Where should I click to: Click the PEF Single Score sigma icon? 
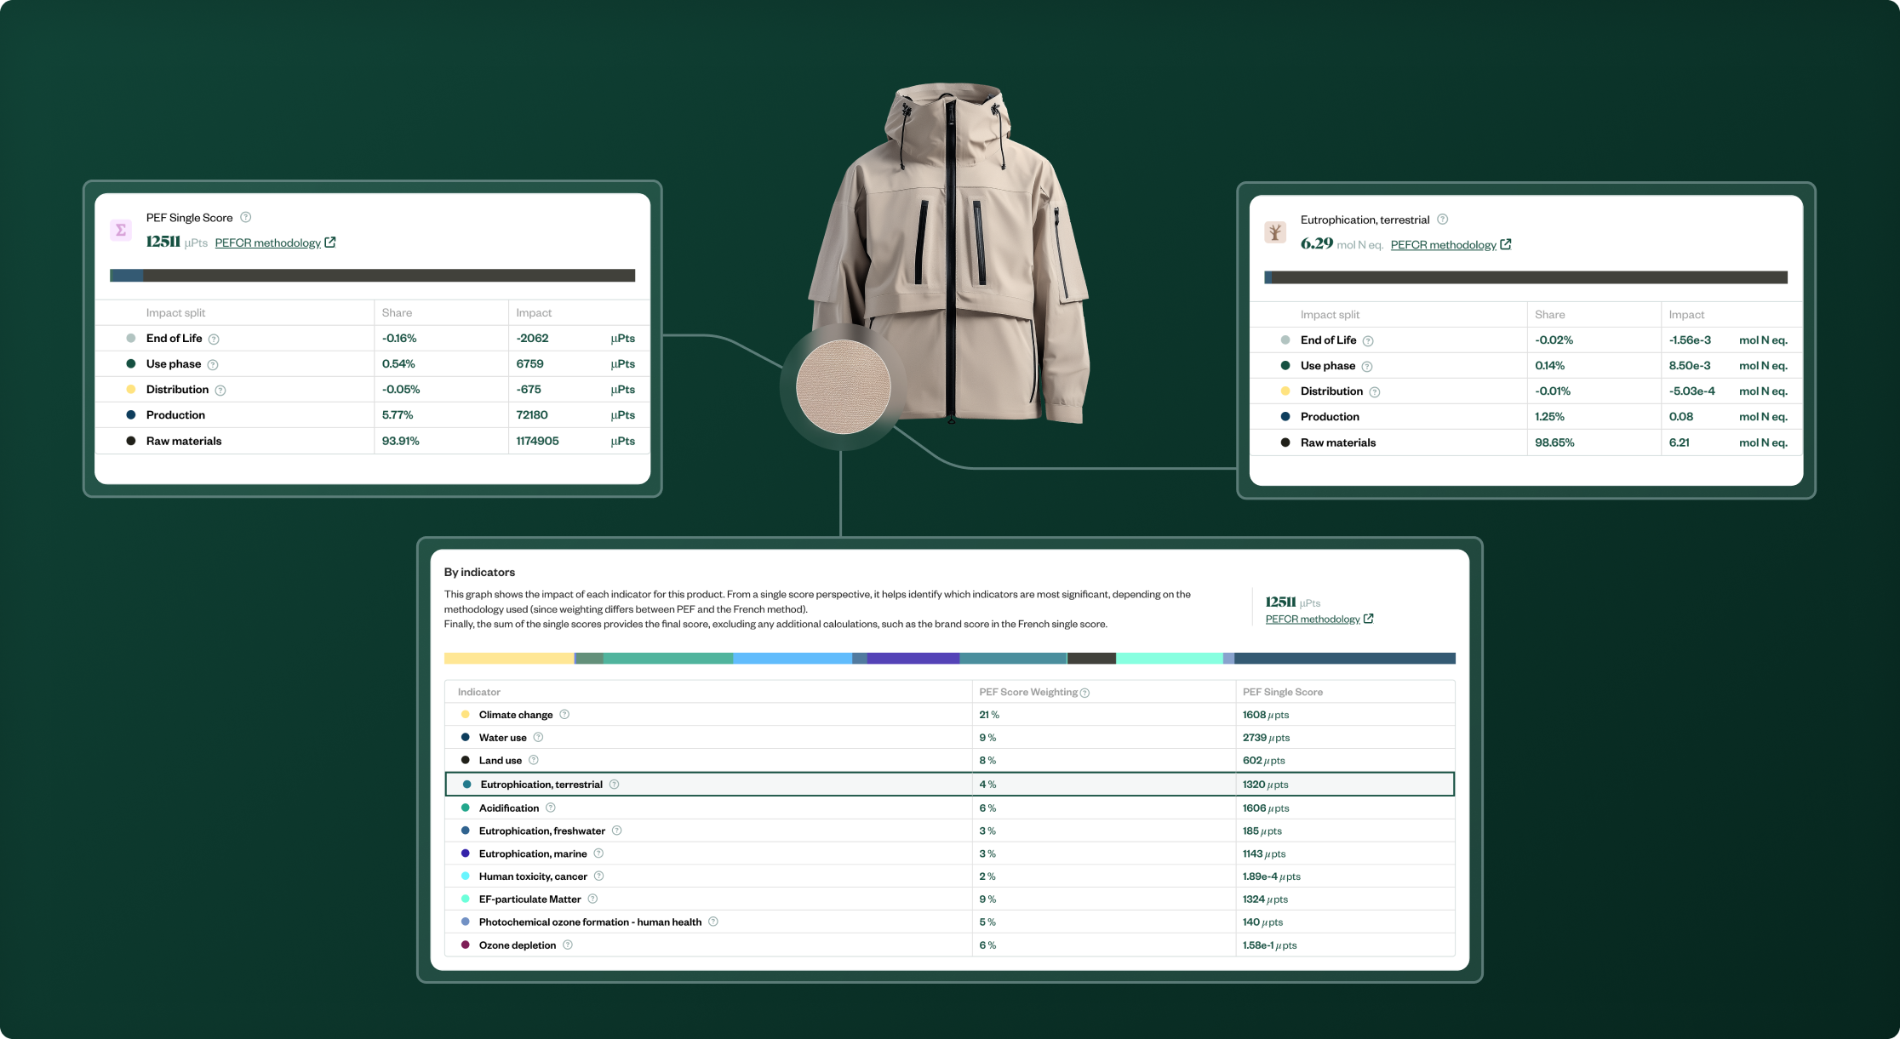[121, 230]
